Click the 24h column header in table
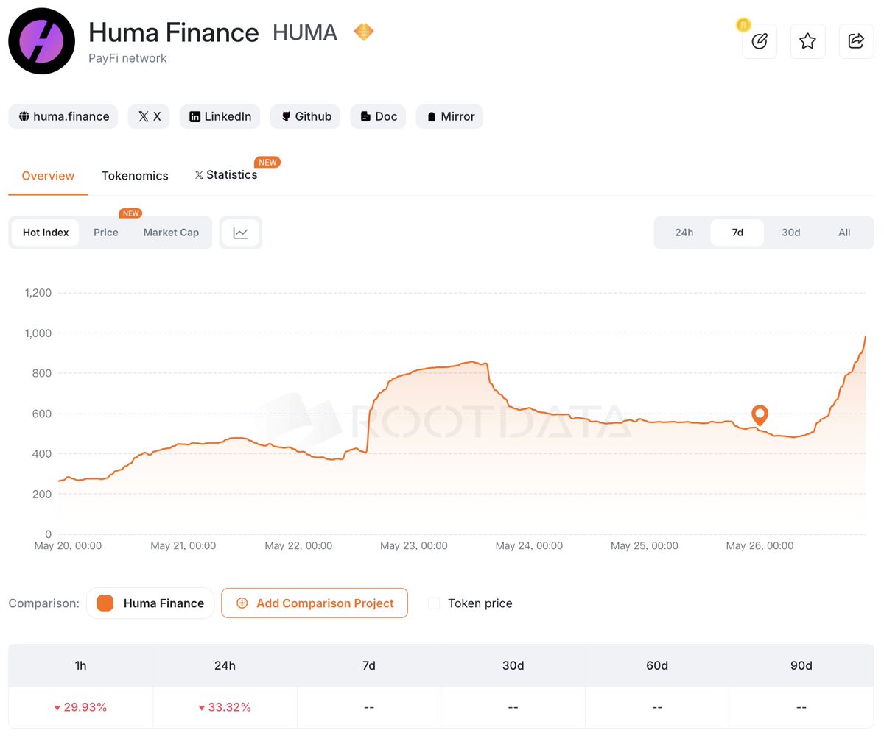Screen dimensions: 884x744 coord(225,666)
